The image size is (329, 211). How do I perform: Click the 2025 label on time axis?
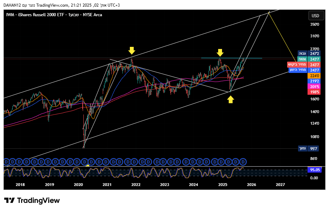pos(223,185)
